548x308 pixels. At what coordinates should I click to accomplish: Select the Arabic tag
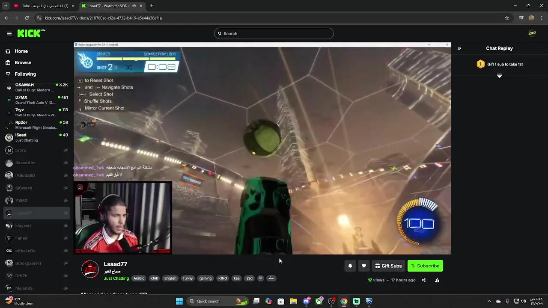139,278
